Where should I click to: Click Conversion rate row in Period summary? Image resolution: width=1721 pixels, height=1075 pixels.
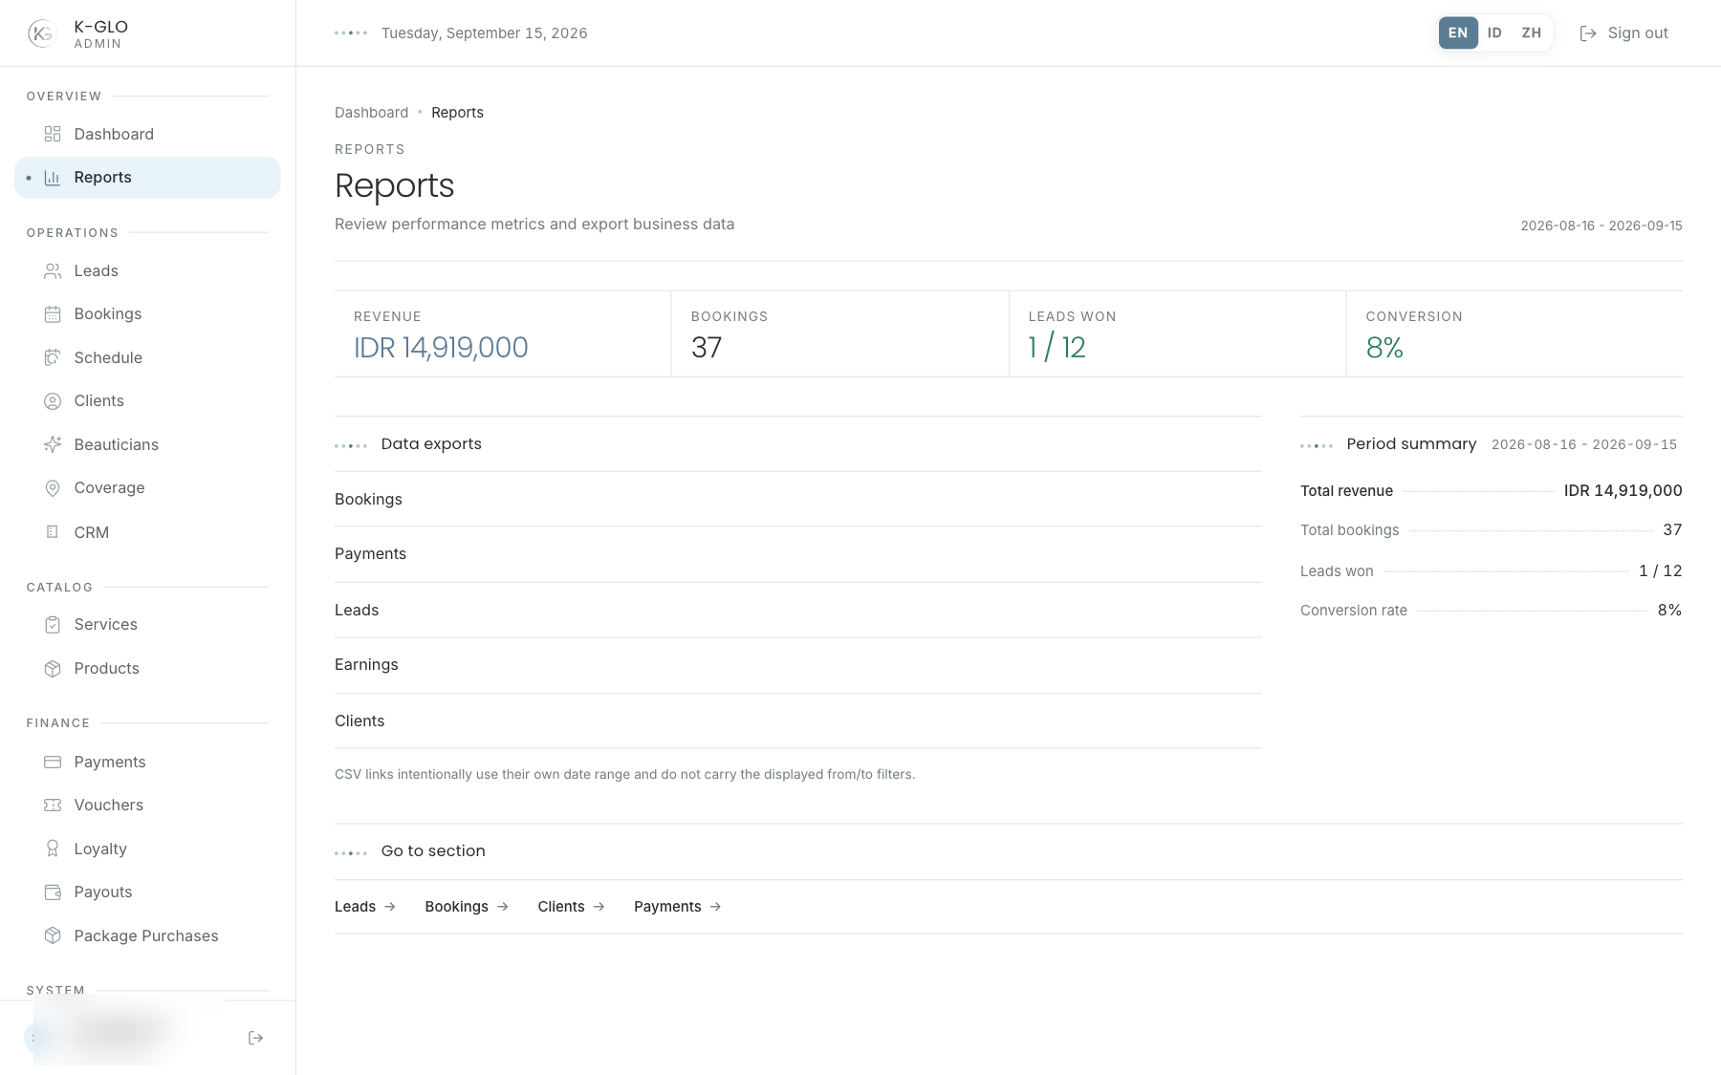click(x=1491, y=611)
